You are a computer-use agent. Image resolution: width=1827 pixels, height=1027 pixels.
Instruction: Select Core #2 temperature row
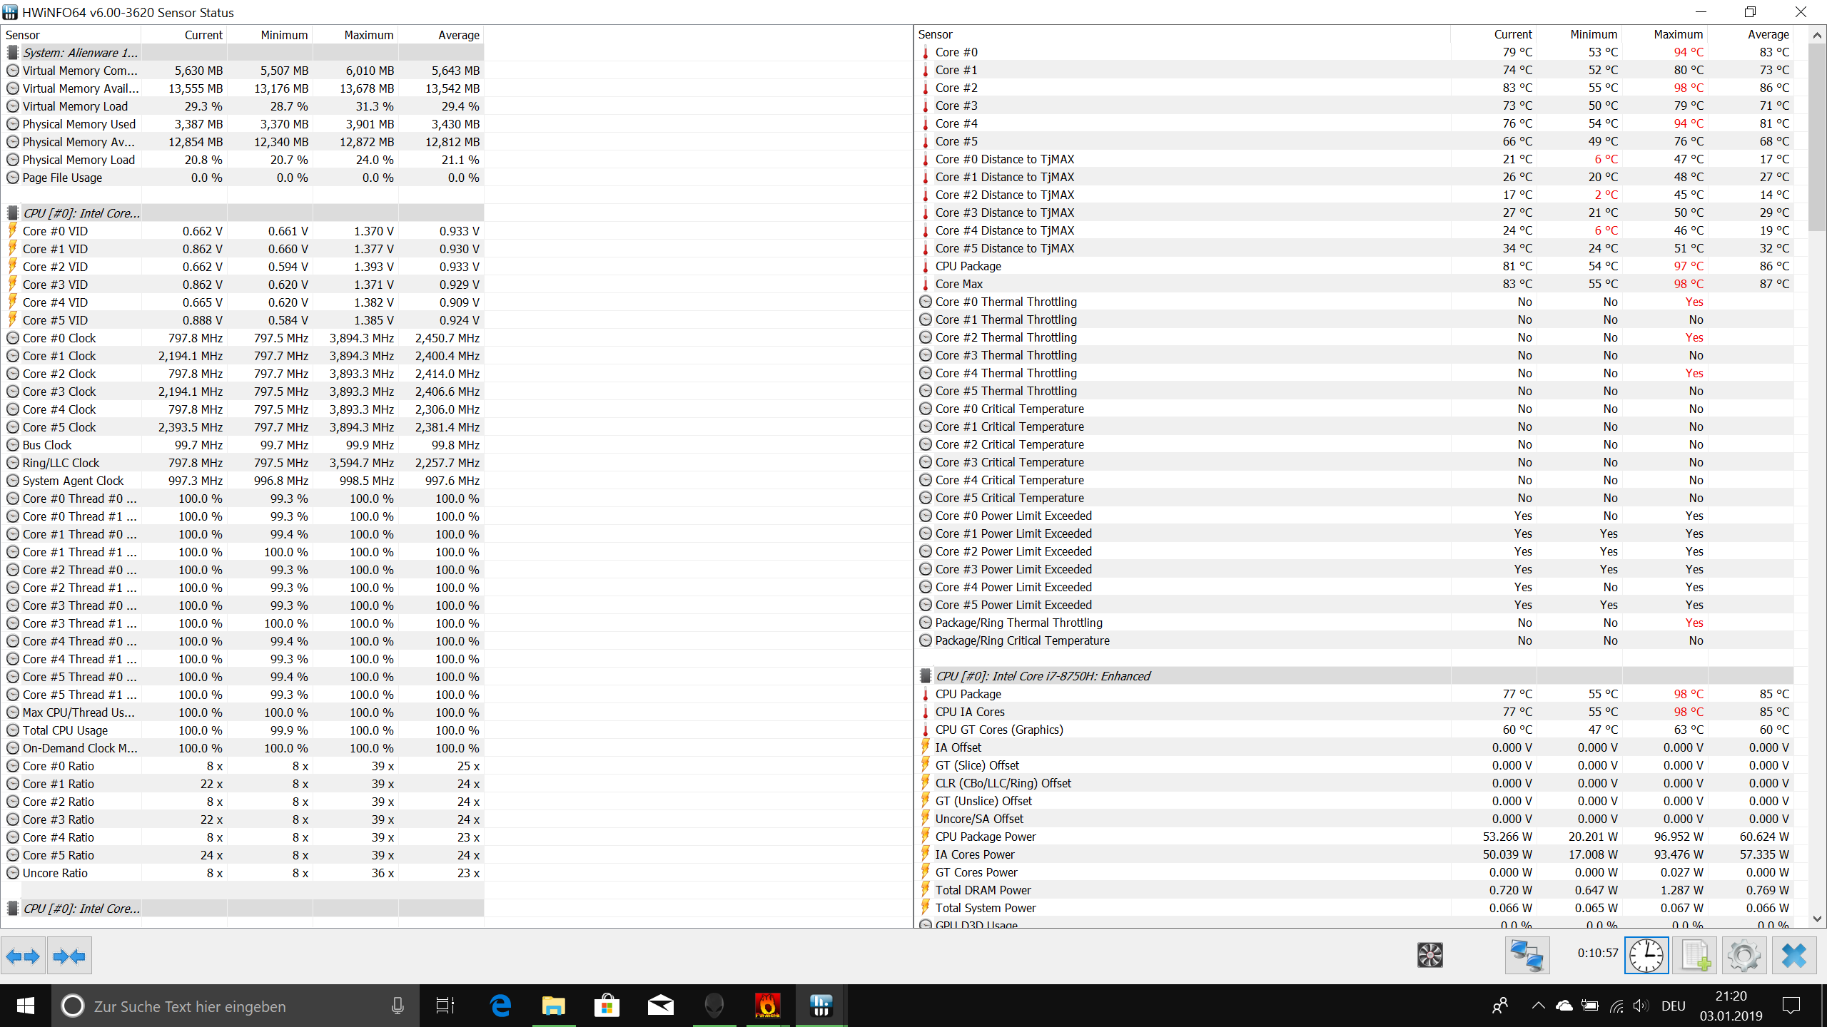tap(1354, 88)
